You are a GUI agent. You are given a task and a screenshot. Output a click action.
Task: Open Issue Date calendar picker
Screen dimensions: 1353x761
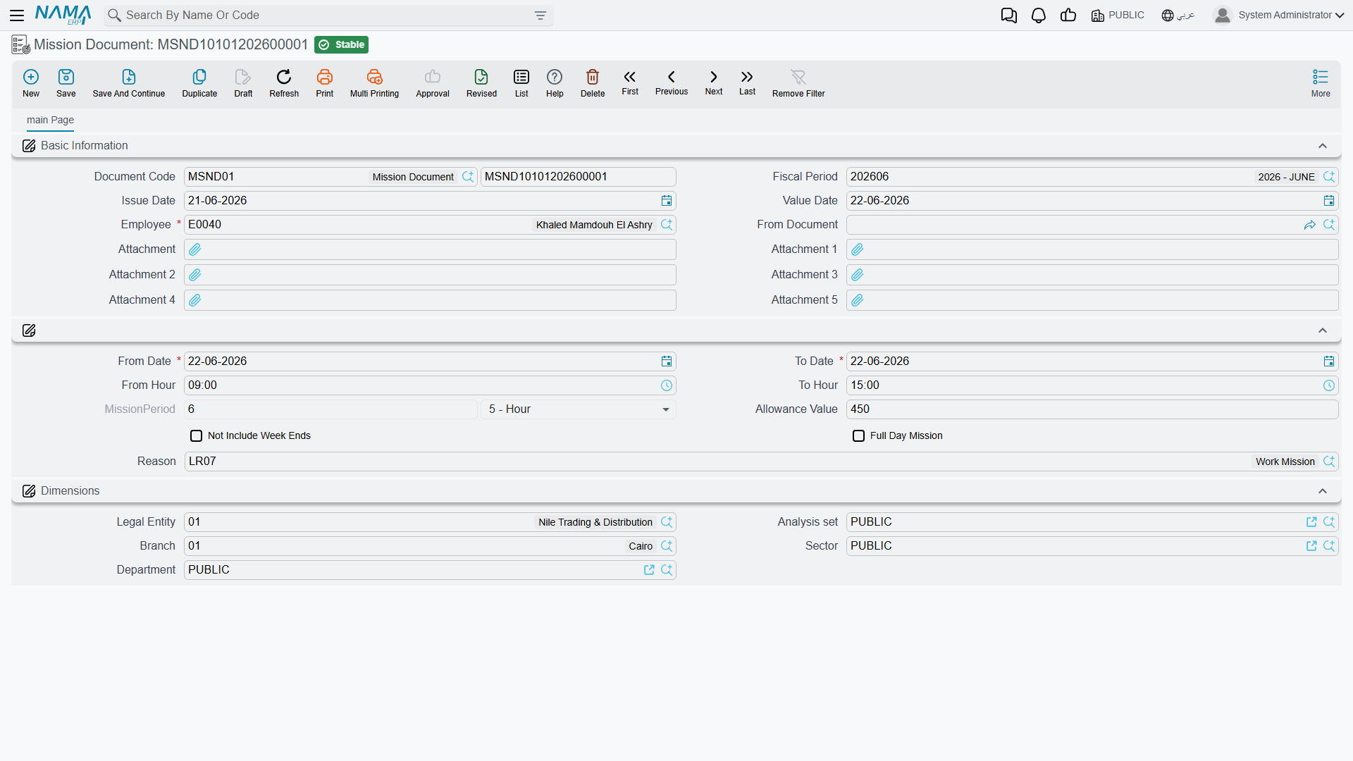pyautogui.click(x=667, y=201)
